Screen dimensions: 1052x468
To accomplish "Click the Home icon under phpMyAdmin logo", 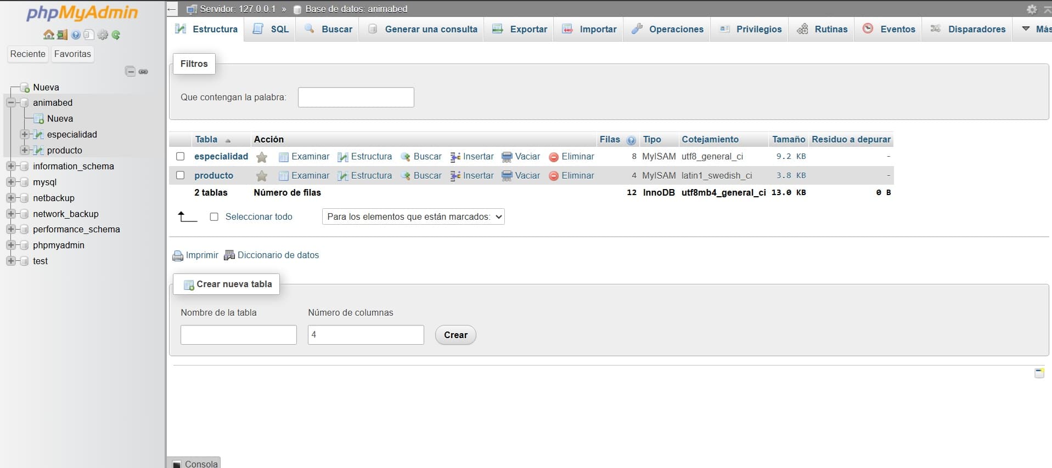I will (48, 35).
